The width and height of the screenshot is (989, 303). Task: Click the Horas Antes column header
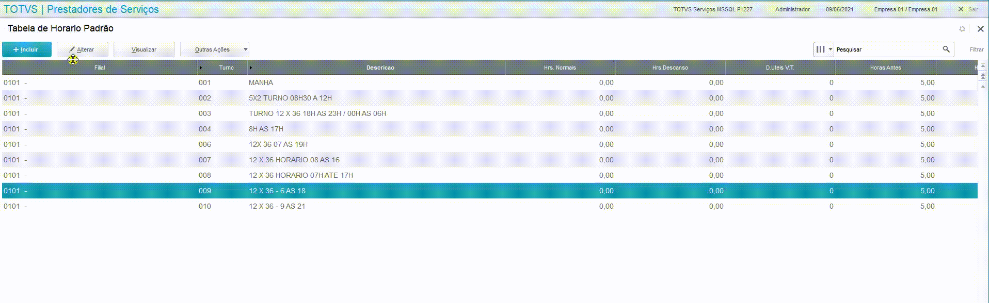(x=885, y=68)
